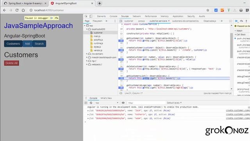Reload the page with the refresh icon
Image resolution: width=250 pixels, height=141 pixels.
coord(17,10)
